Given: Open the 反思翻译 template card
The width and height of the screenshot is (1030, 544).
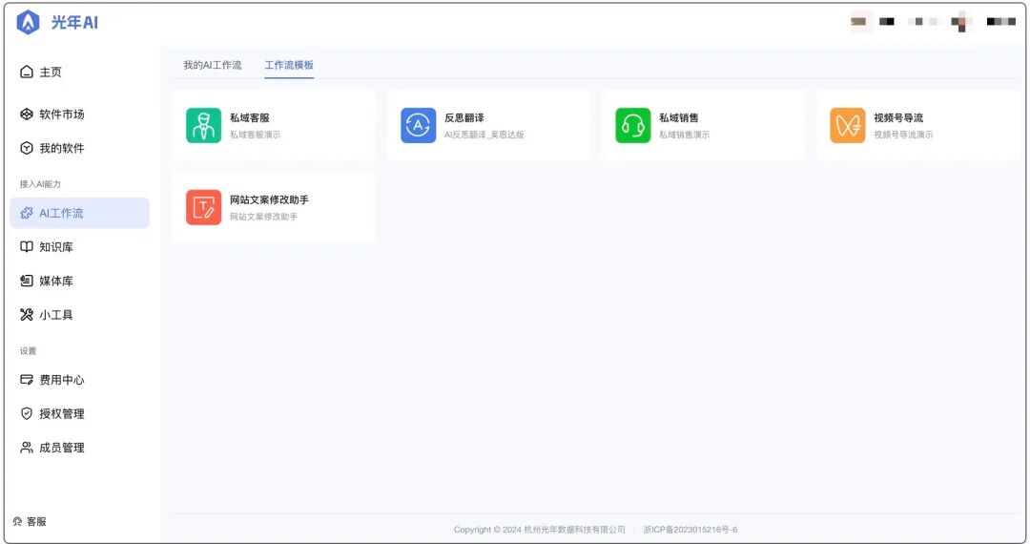Looking at the screenshot, I should (x=488, y=125).
